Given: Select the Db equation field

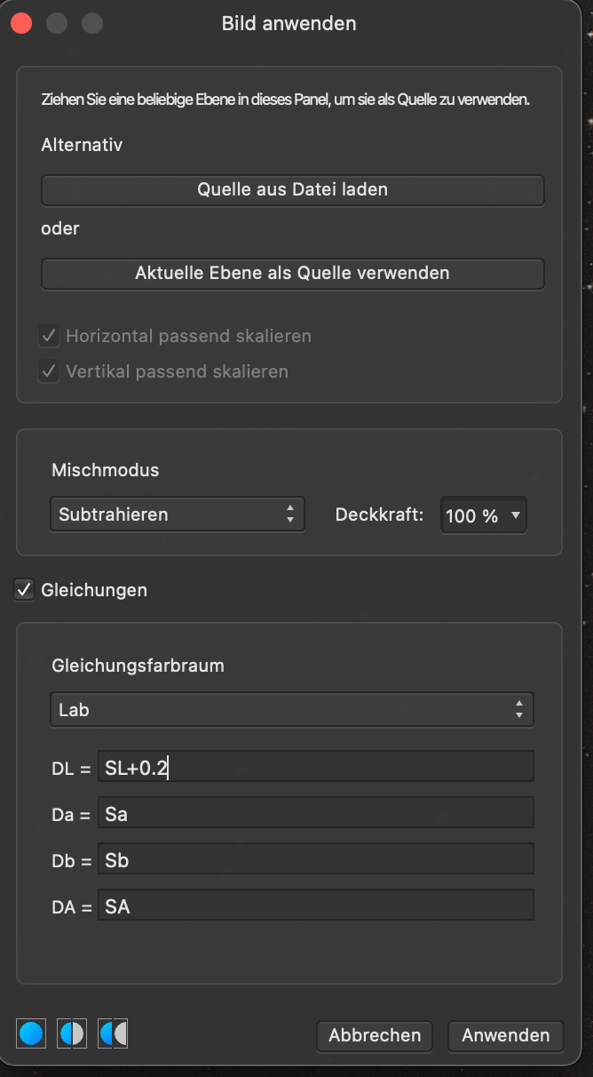Looking at the screenshot, I should coord(315,858).
